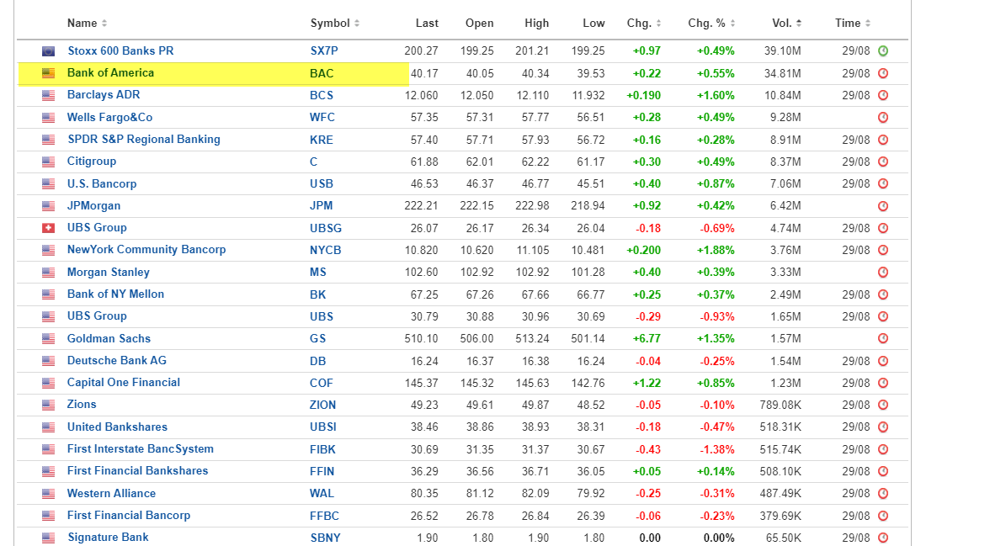Open Western Alliance link
Image resolution: width=990 pixels, height=546 pixels.
point(111,494)
